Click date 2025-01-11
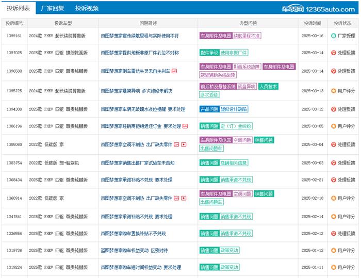 pyautogui.click(x=313, y=267)
